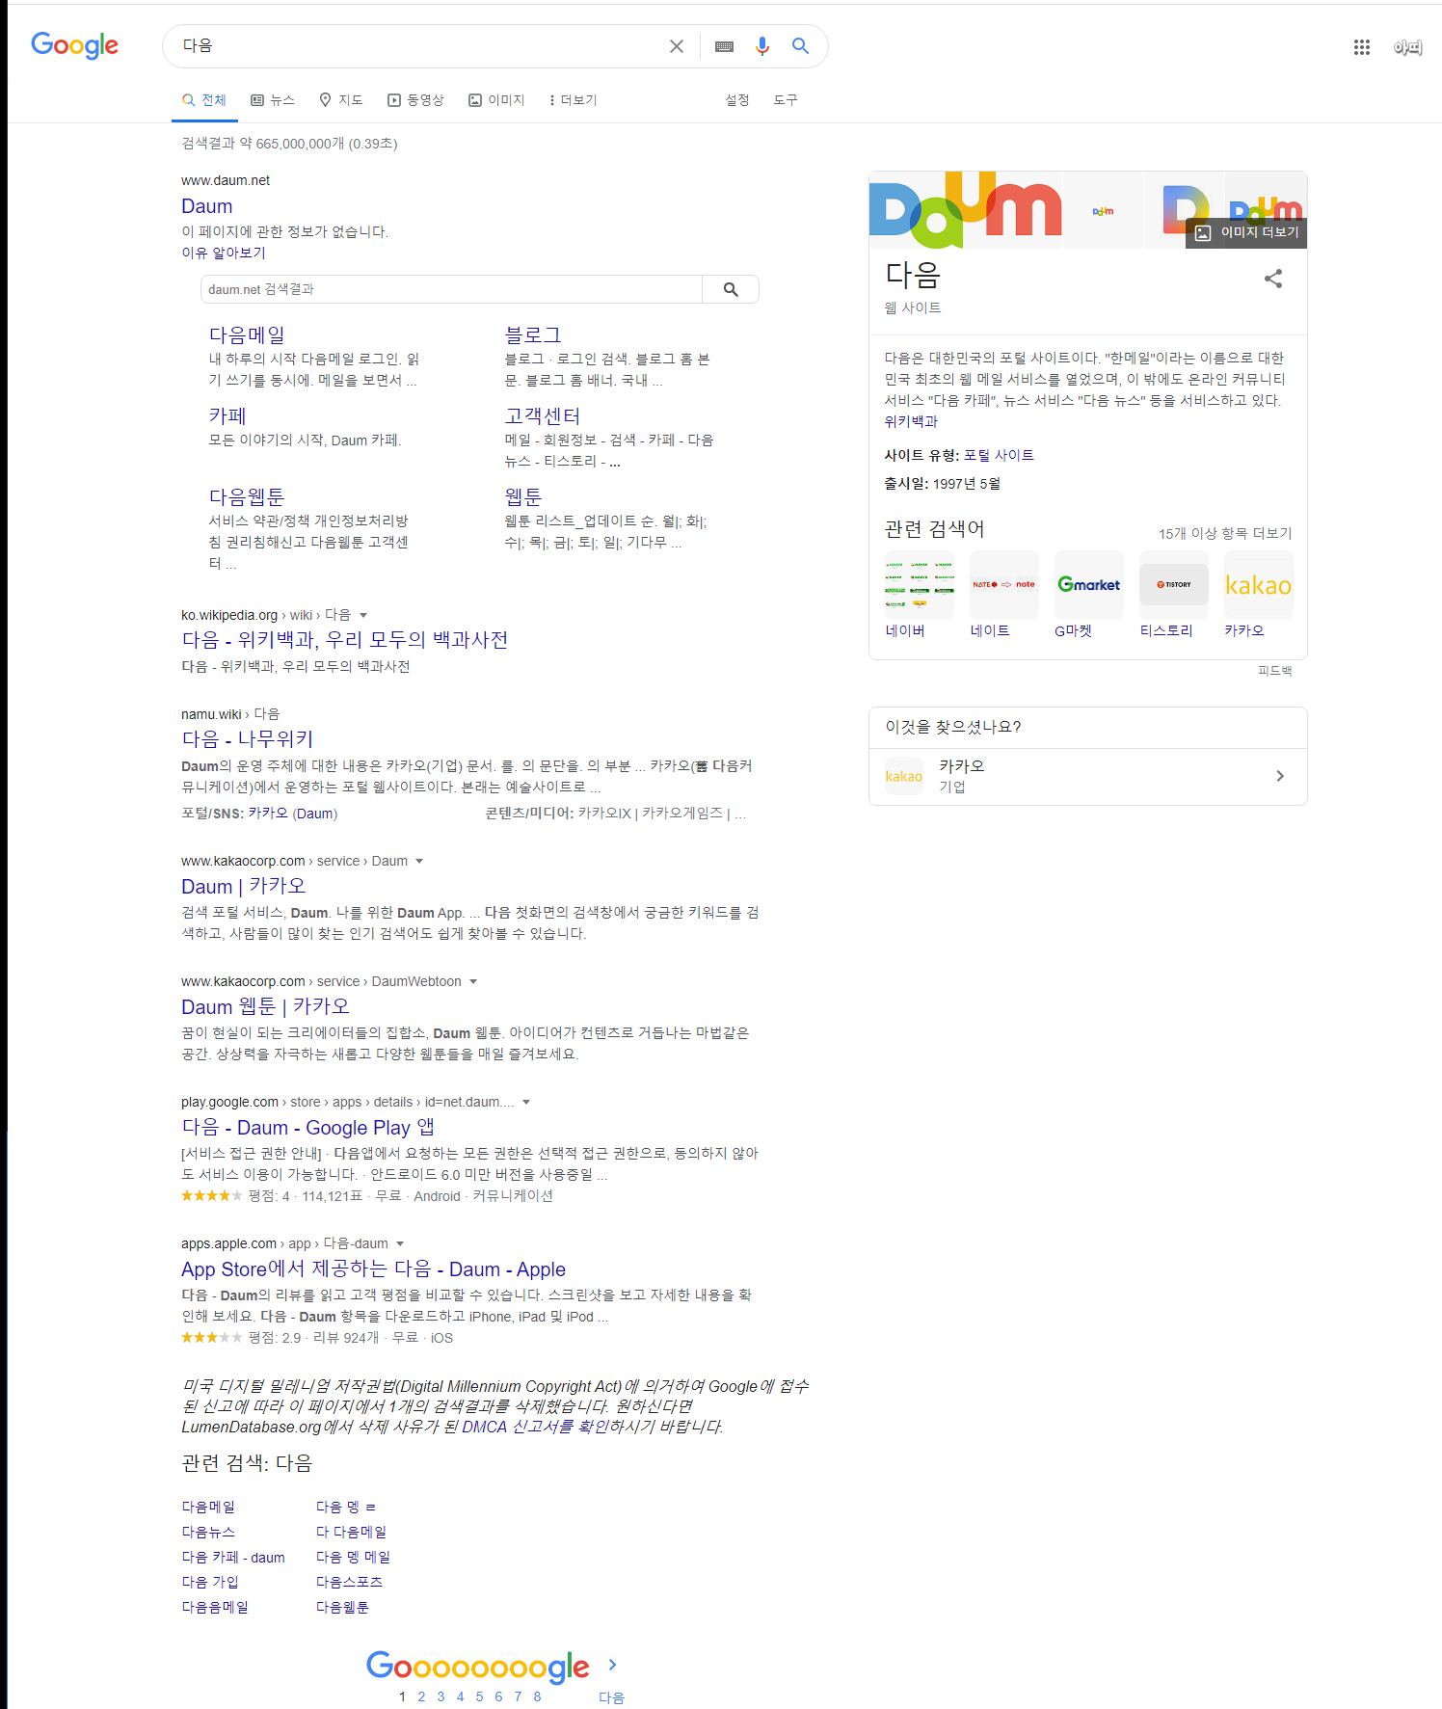1442x1709 pixels.
Task: Switch to the 뉴스 tab
Action: 273,100
